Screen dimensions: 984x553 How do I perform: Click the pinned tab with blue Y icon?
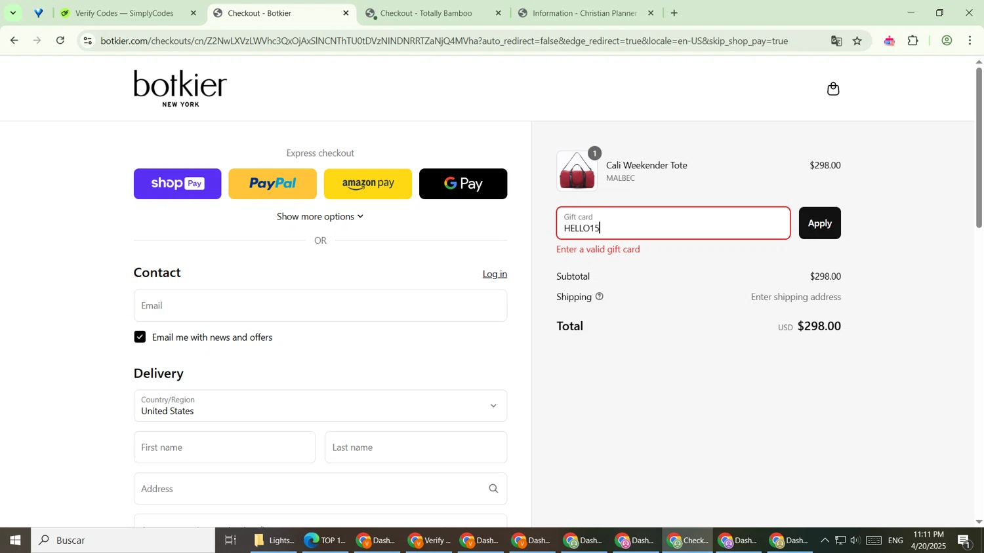(39, 13)
